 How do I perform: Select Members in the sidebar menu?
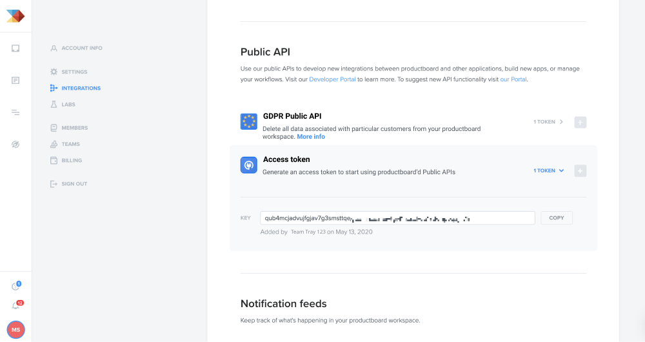coord(74,128)
